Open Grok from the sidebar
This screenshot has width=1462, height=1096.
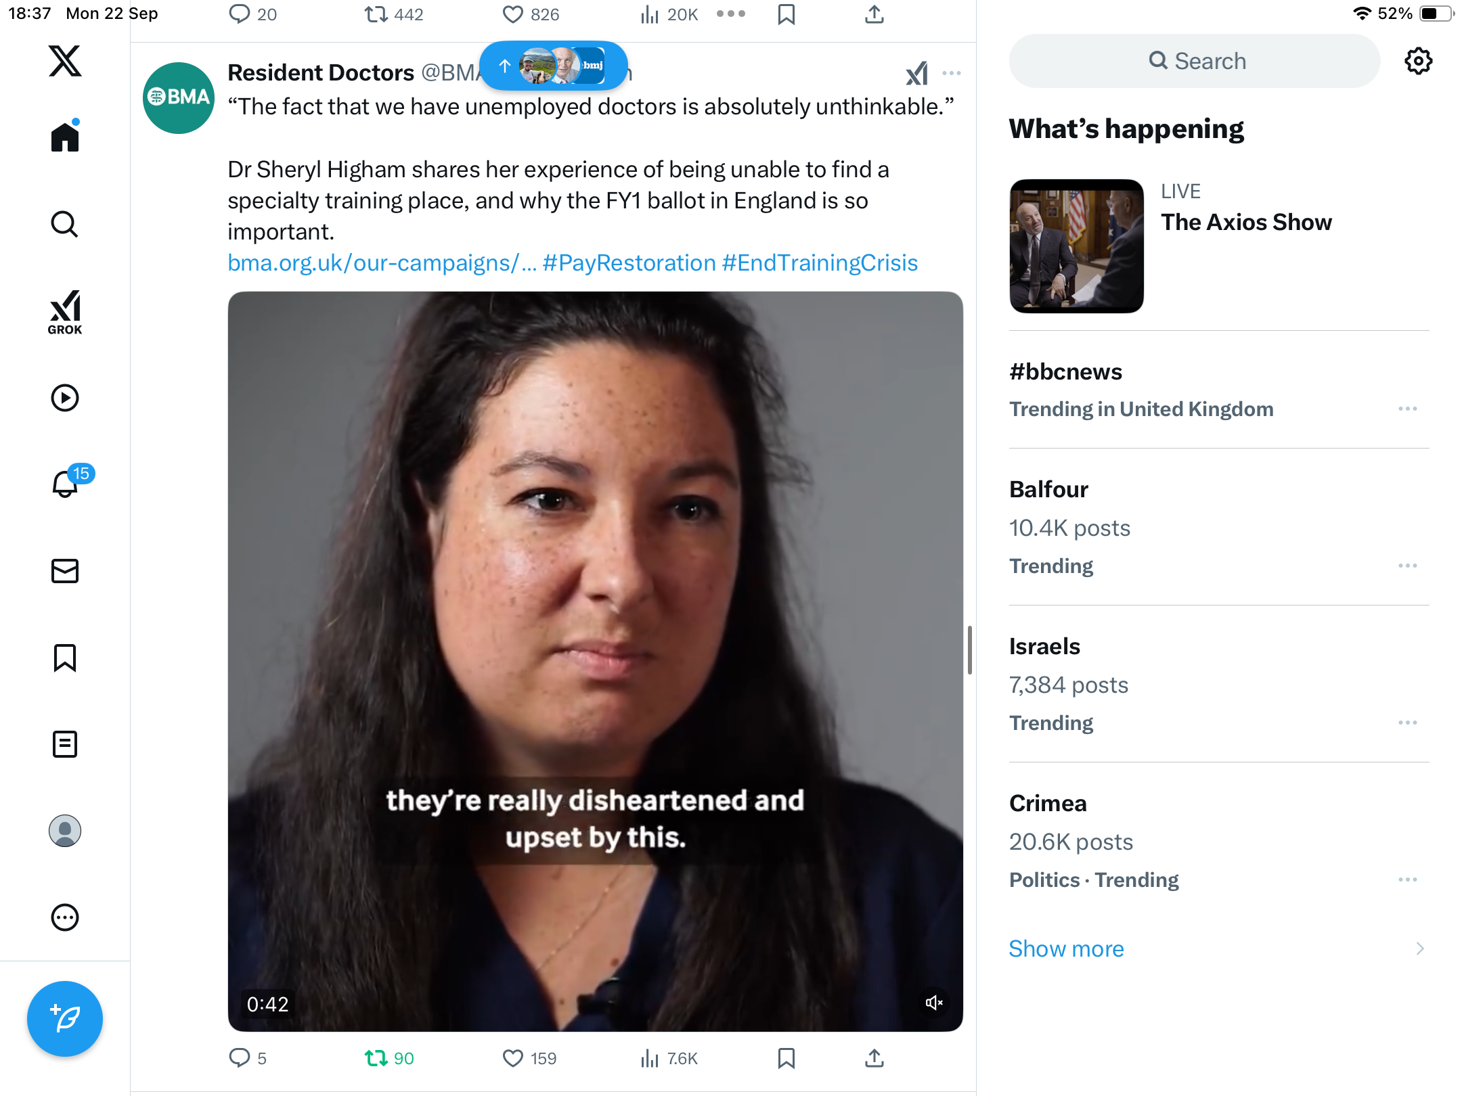(65, 312)
